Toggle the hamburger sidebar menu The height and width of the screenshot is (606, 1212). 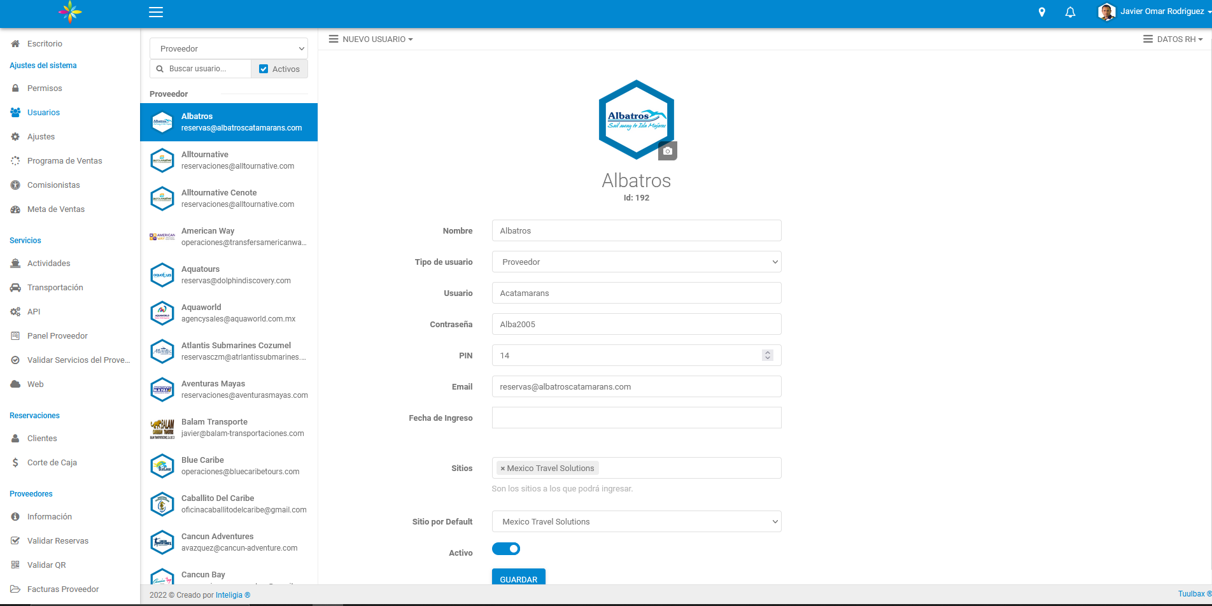(156, 12)
